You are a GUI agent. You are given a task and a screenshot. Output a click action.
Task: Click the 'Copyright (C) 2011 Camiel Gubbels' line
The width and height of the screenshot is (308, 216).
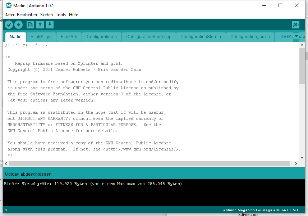pyautogui.click(x=74, y=69)
